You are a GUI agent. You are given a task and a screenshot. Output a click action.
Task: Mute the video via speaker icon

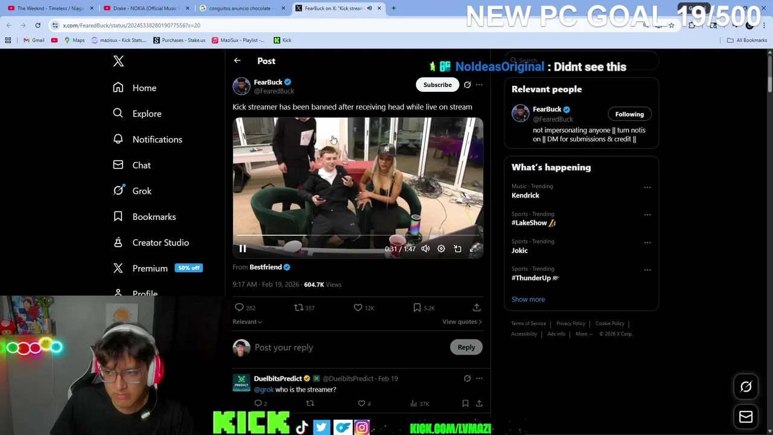(x=425, y=249)
